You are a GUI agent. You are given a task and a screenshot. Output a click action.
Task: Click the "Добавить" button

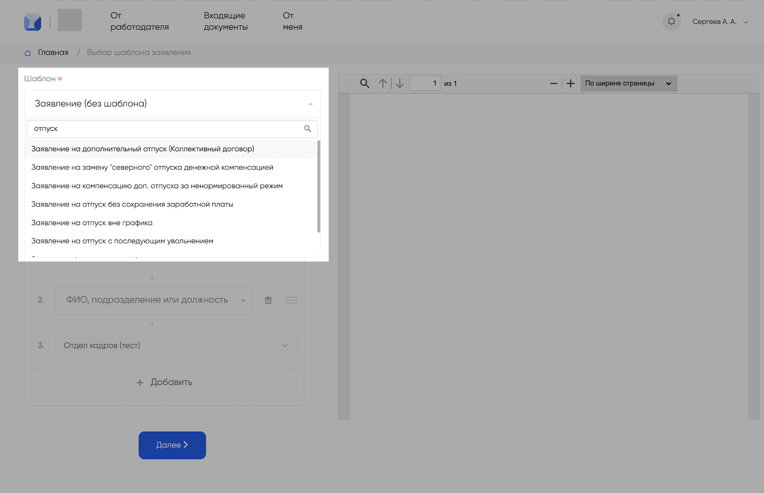[164, 383]
